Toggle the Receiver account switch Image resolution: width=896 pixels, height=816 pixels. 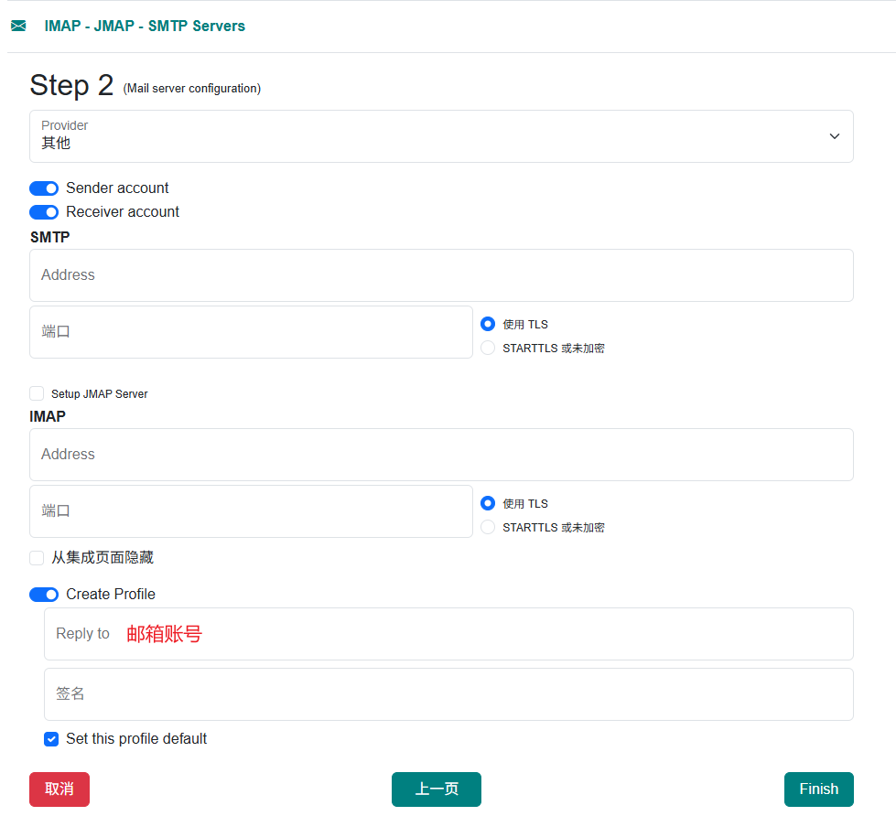tap(43, 211)
